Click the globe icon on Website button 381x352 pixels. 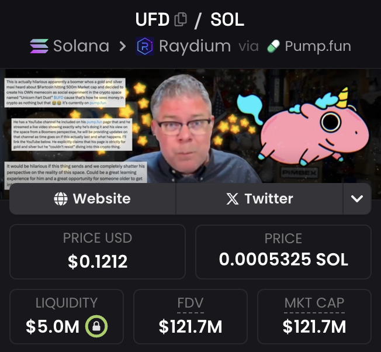pos(61,199)
